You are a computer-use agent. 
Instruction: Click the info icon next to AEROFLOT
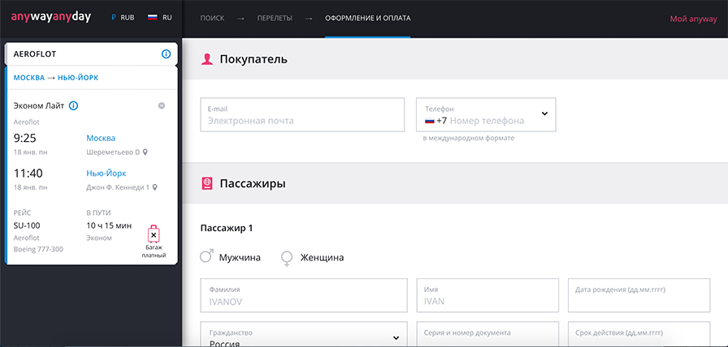[x=166, y=54]
